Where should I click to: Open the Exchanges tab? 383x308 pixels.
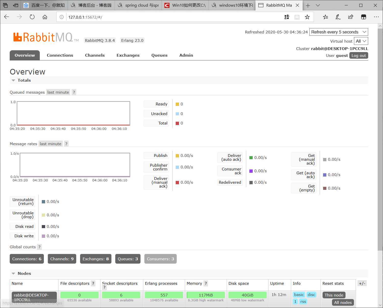128,55
